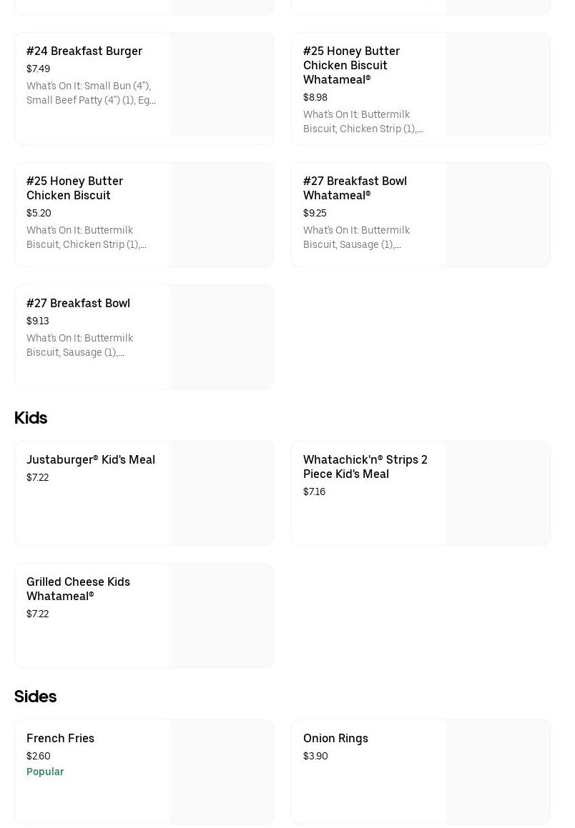This screenshot has width=575, height=828.
Task: Click the Breakfast Burger "What's On It" description
Action: [91, 93]
